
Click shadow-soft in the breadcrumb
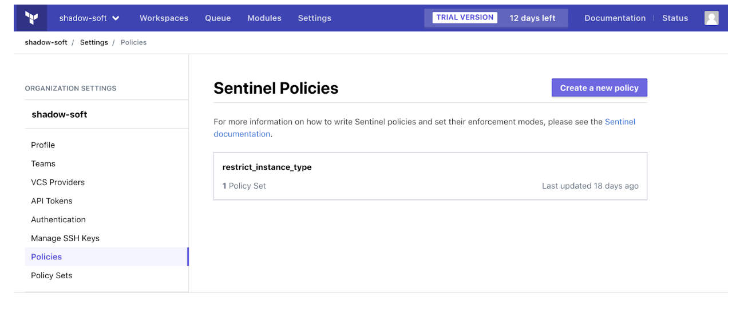46,42
